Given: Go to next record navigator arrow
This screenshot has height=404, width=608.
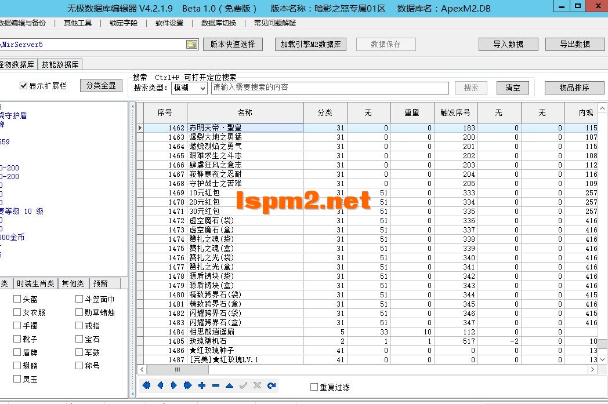Looking at the screenshot, I should pyautogui.click(x=173, y=385).
